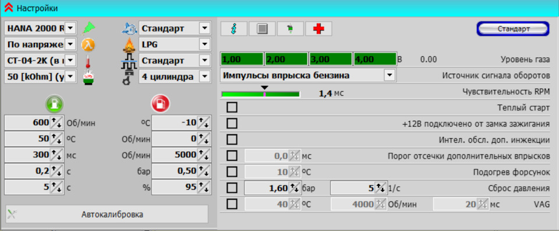Open the list page toolbar button
559x231 pixels.
pyautogui.click(x=262, y=29)
